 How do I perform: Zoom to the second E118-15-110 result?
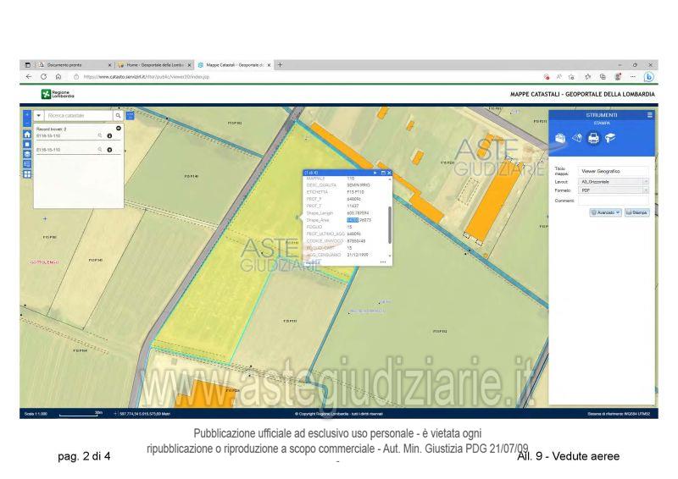pos(100,150)
